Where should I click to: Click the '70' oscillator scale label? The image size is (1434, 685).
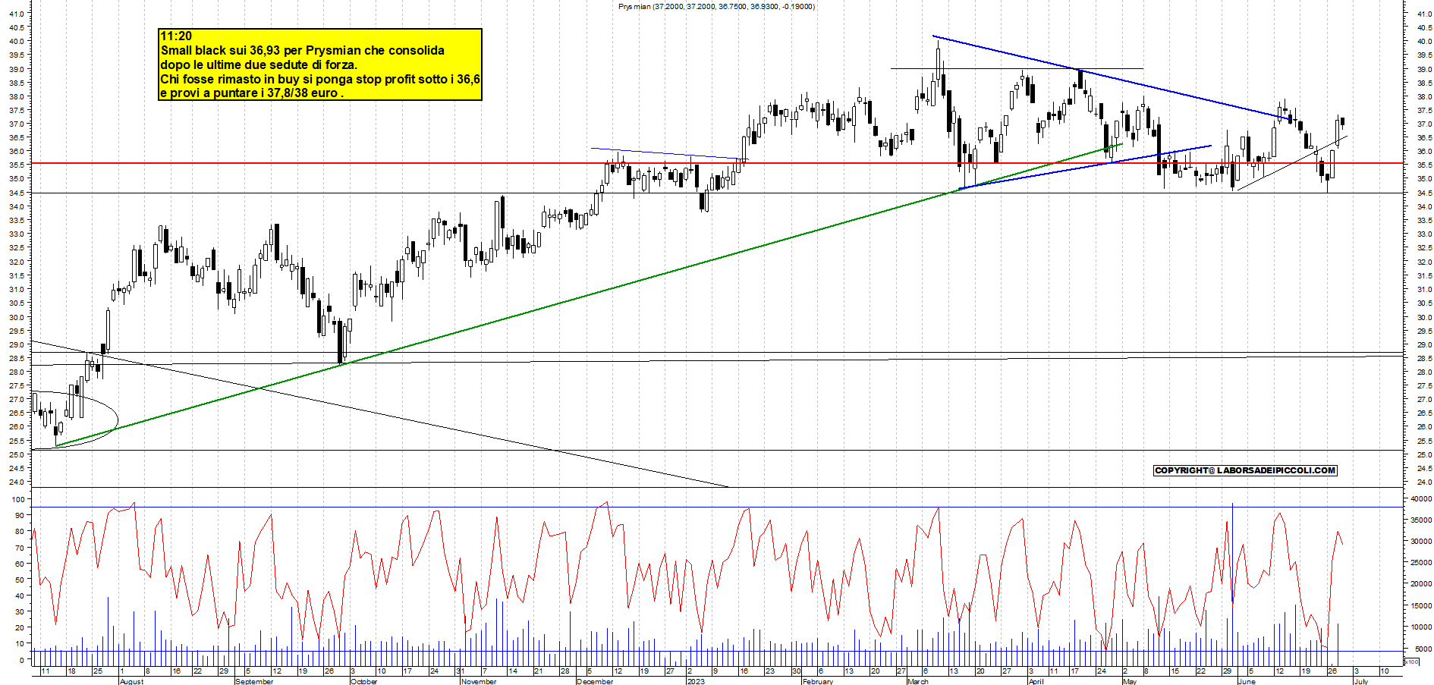point(20,548)
